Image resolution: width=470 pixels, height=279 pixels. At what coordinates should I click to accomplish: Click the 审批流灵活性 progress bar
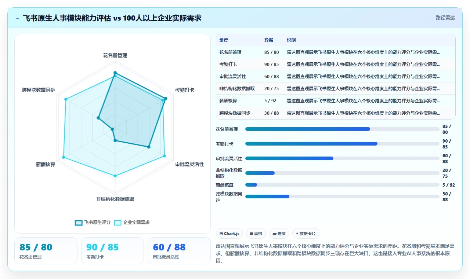coord(342,158)
